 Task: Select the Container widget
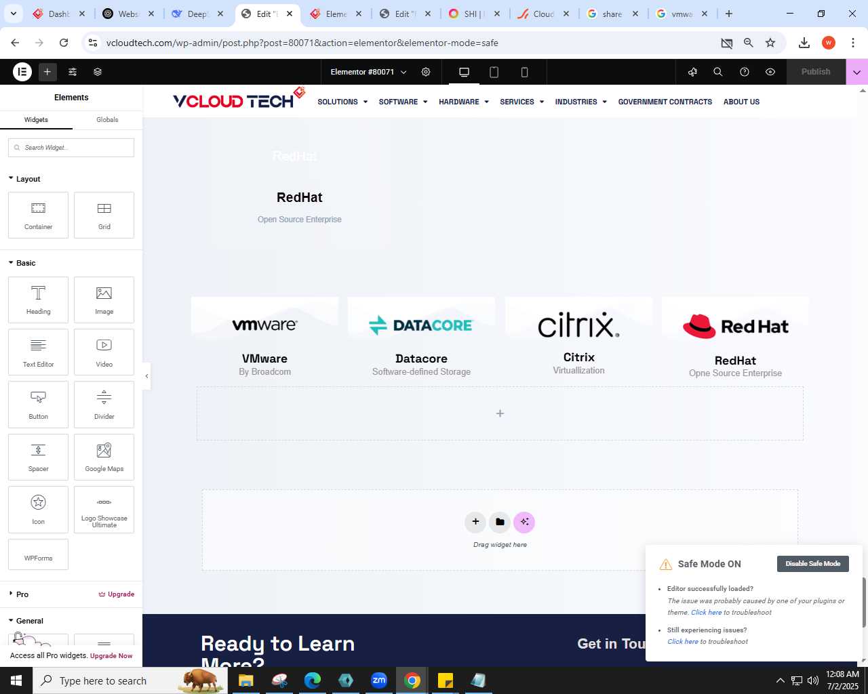point(39,216)
